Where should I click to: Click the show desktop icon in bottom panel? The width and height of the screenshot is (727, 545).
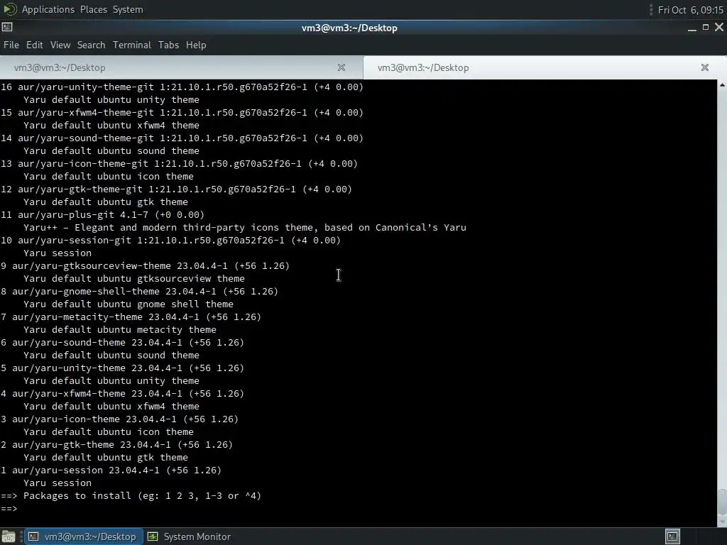(9, 536)
